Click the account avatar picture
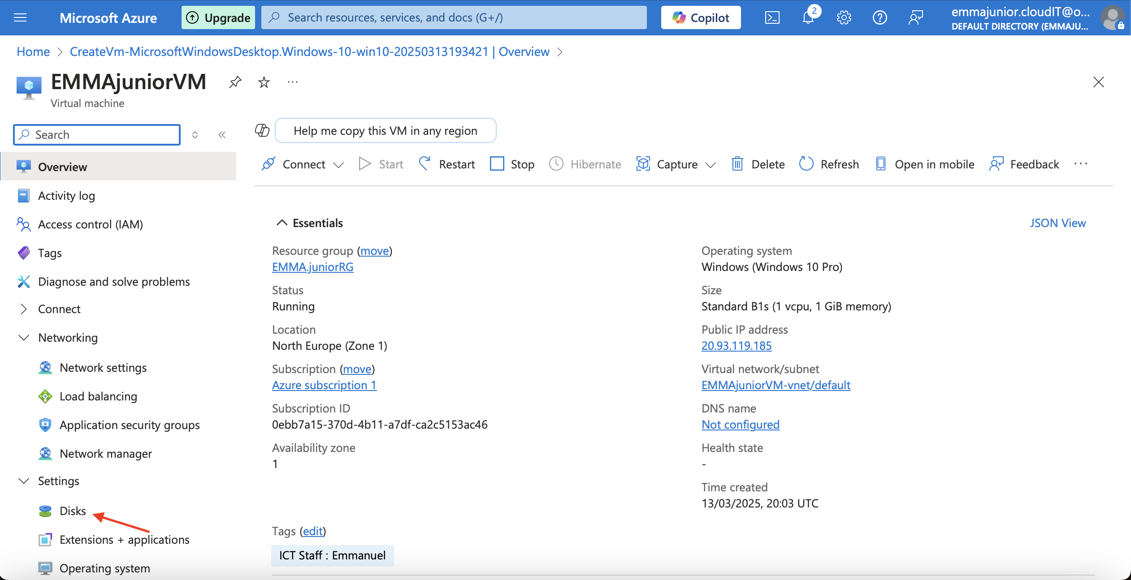 1113,17
